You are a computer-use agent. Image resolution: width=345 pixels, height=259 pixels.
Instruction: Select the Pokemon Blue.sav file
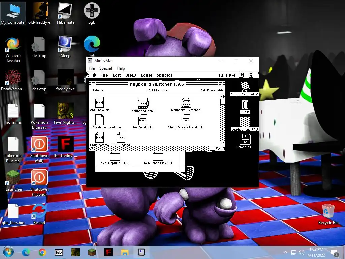[x=39, y=116]
